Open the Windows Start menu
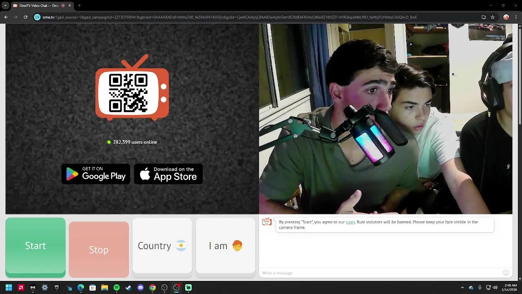The height and width of the screenshot is (294, 522). [x=9, y=287]
